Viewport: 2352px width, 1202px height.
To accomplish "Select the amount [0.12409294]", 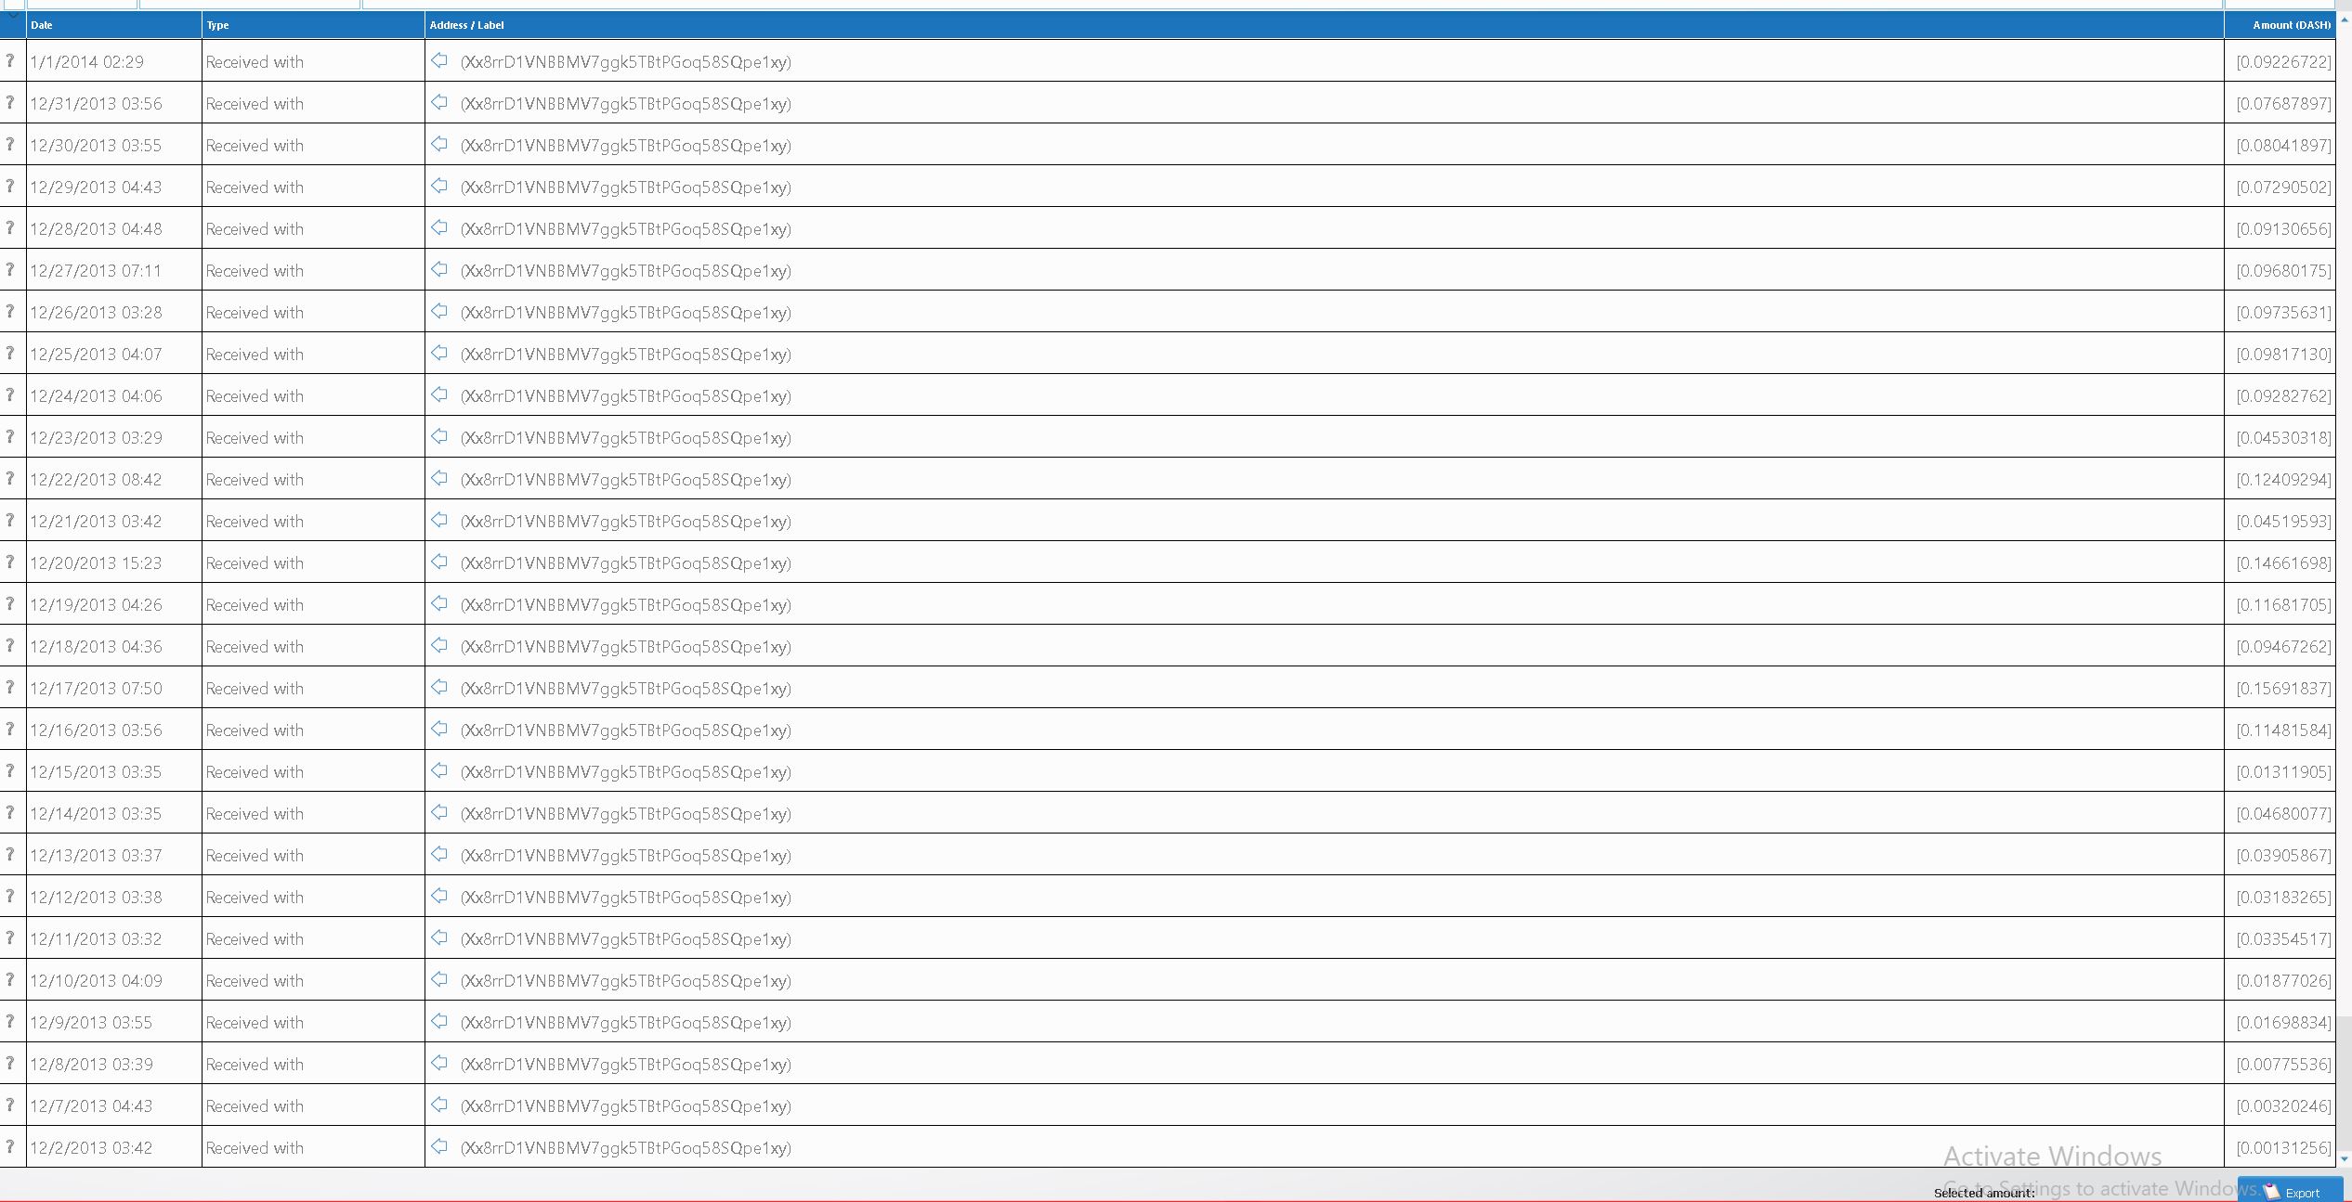I will pos(2283,480).
